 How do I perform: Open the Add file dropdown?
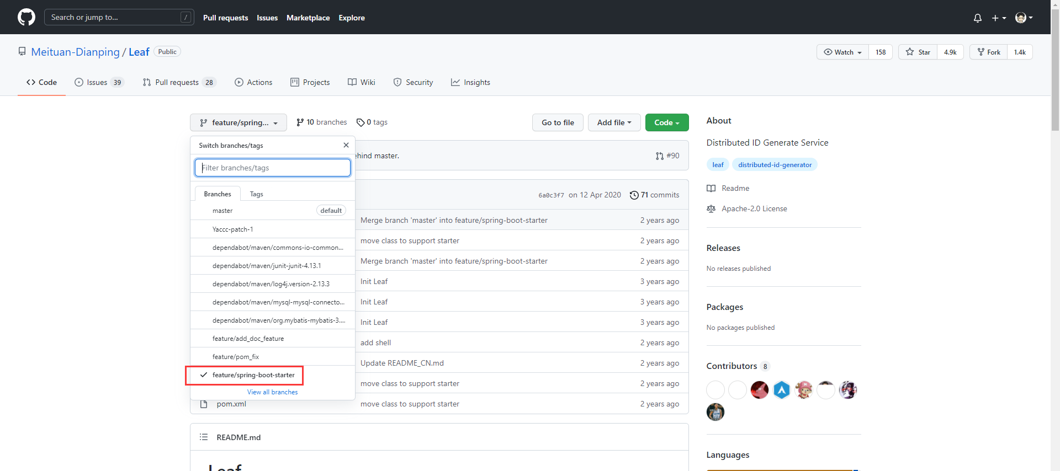point(614,122)
